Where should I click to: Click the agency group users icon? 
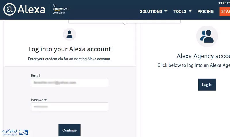point(207,36)
